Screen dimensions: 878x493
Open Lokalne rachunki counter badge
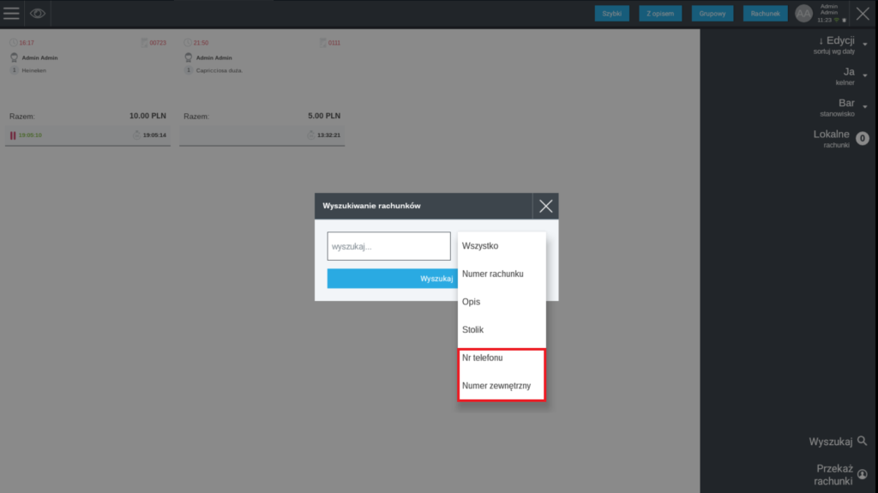point(863,138)
